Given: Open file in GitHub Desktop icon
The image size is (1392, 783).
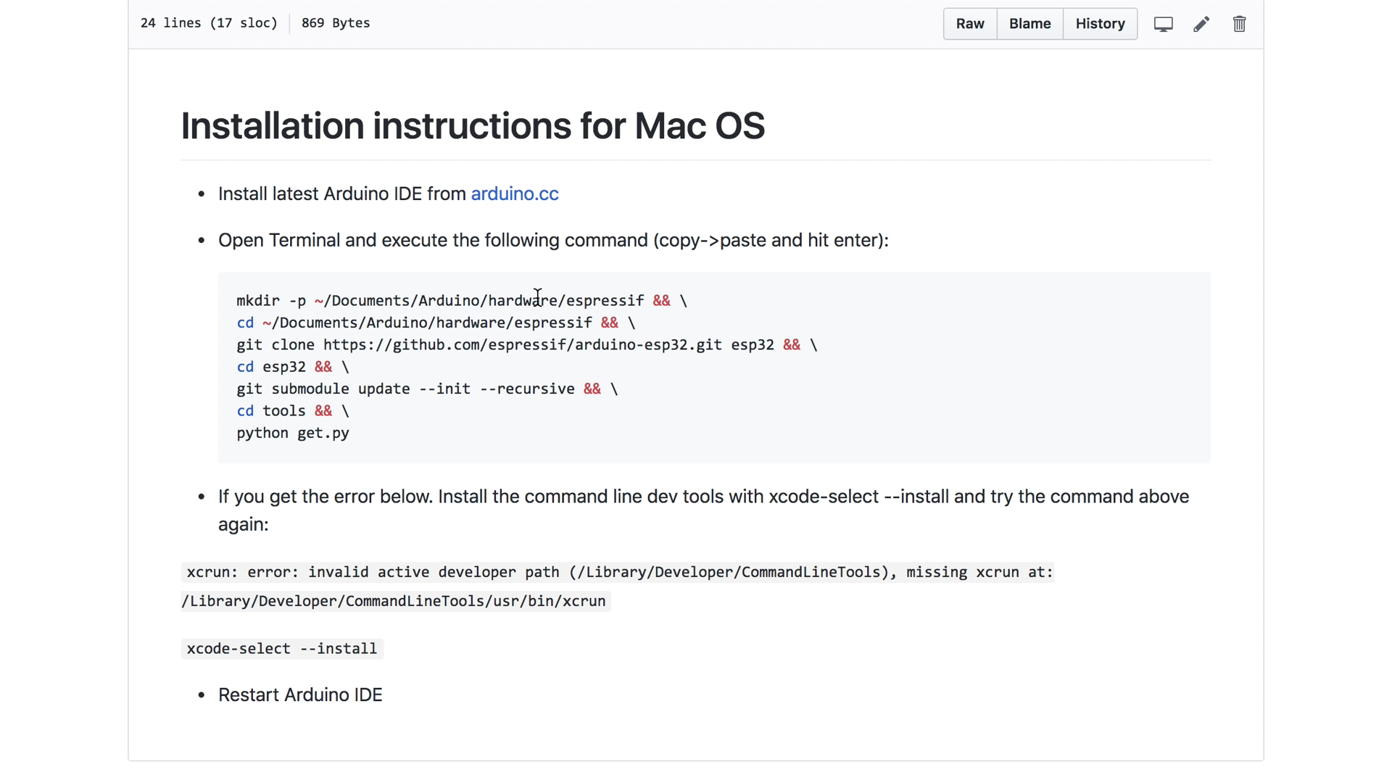Looking at the screenshot, I should click(x=1164, y=24).
